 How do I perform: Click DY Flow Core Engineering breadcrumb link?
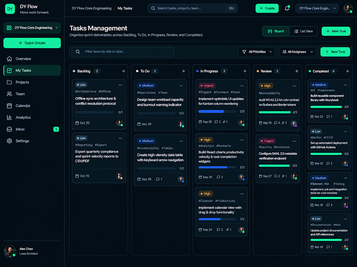click(x=92, y=8)
